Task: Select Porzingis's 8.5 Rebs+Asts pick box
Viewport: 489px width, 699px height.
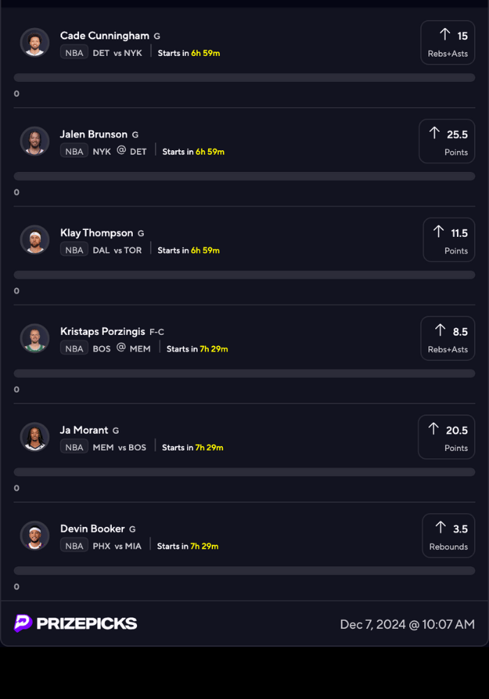Action: [448, 338]
